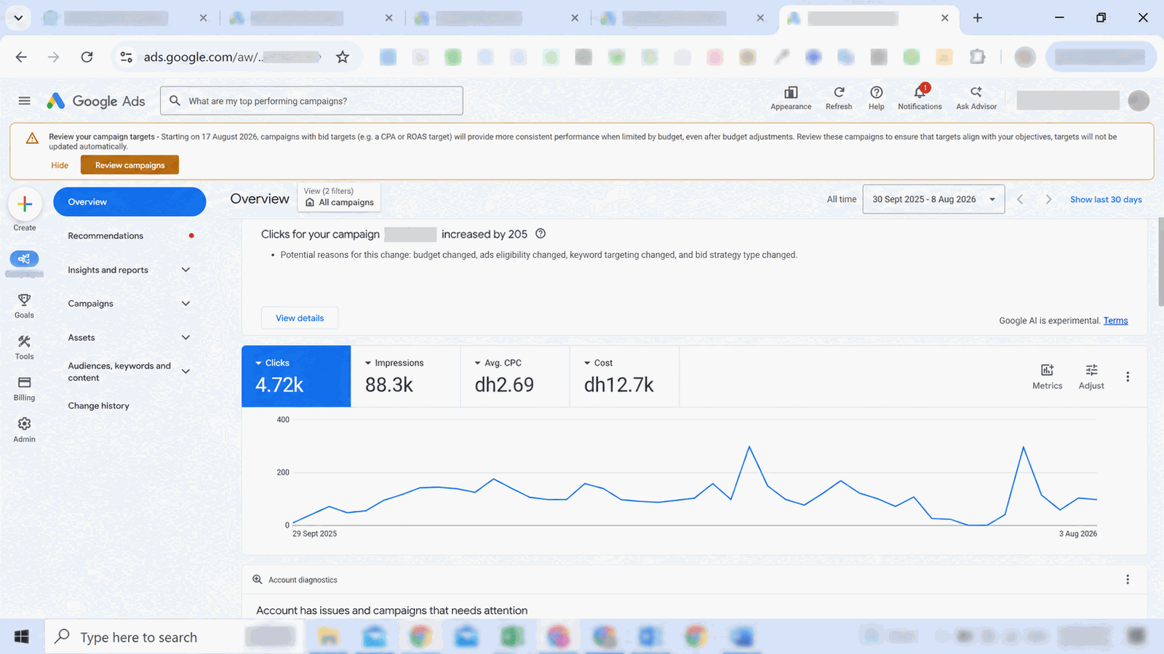Expand Audiences, keywords and content
Screen dimensions: 1164x654
(186, 371)
